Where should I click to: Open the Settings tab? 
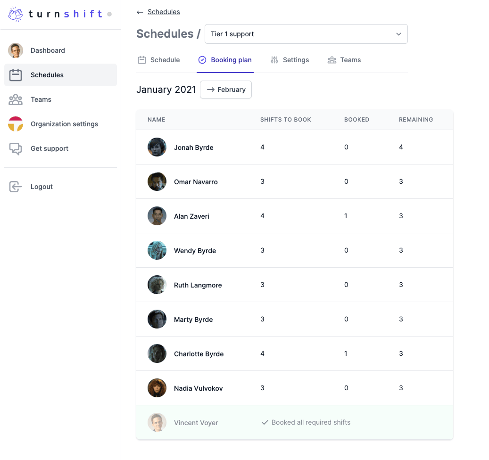[x=290, y=60]
